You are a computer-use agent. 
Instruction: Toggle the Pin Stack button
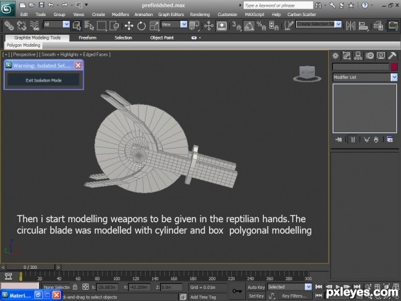pos(338,140)
